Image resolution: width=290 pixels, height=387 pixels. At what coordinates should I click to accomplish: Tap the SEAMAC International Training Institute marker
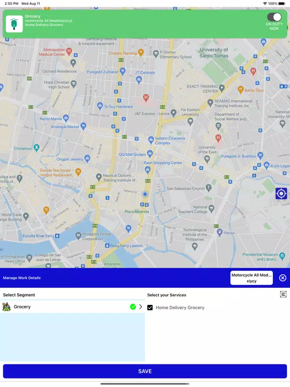(x=210, y=103)
